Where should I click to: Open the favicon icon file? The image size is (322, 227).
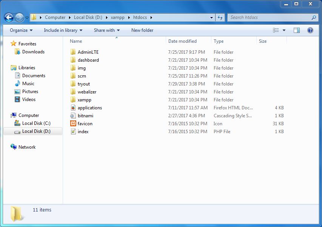[x=85, y=124]
